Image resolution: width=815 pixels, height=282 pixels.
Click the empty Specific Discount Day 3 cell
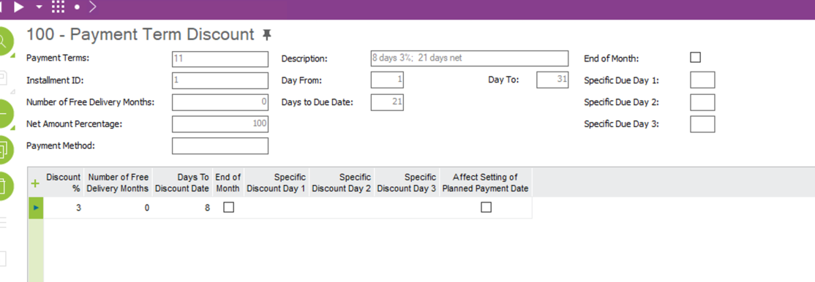(x=407, y=207)
